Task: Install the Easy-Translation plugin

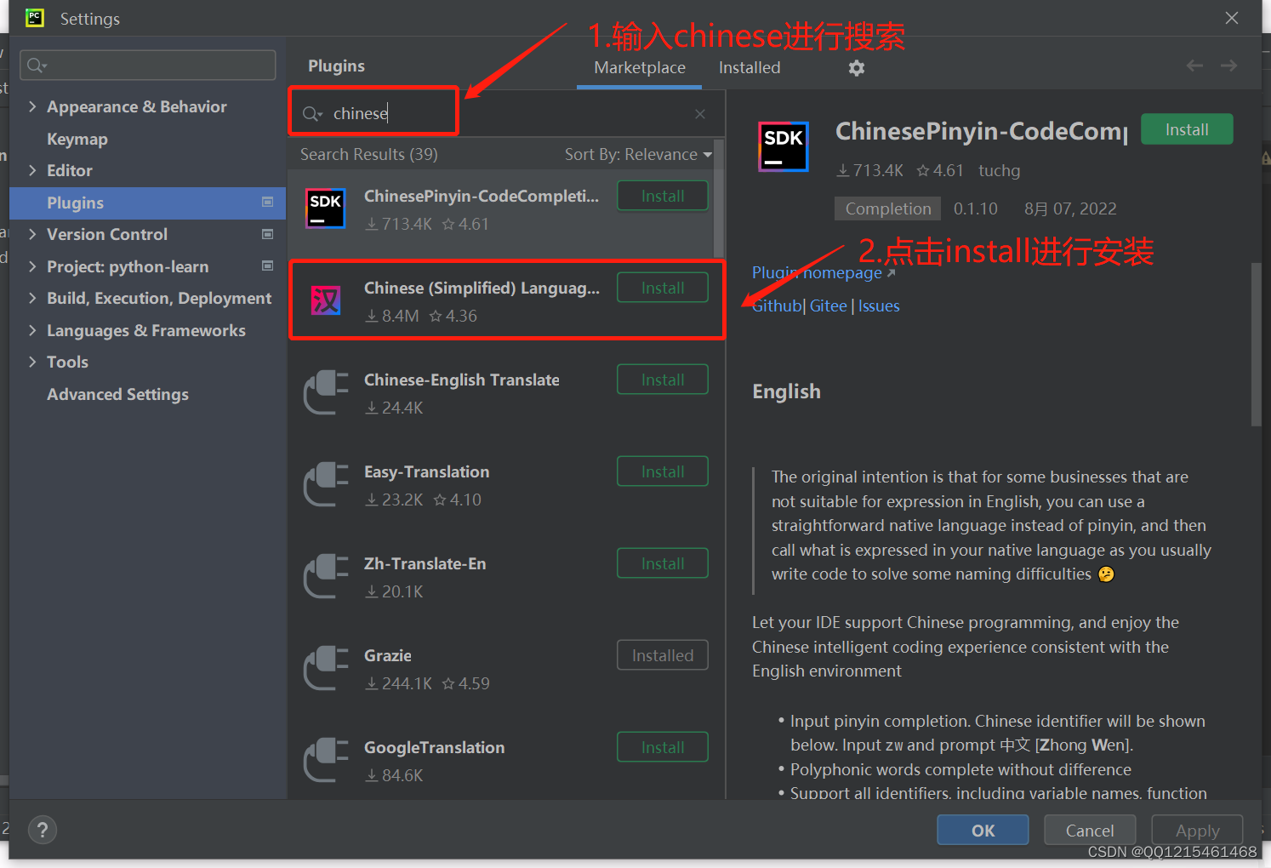Action: point(663,471)
